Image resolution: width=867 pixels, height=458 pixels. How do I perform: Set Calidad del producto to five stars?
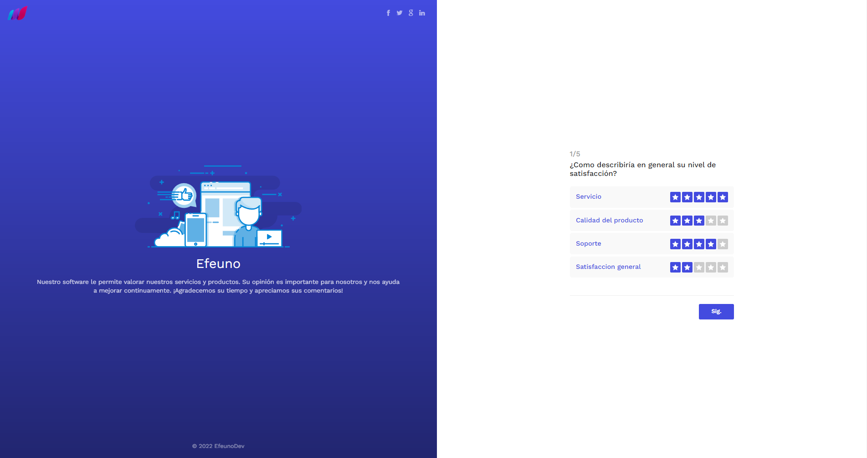click(x=723, y=221)
